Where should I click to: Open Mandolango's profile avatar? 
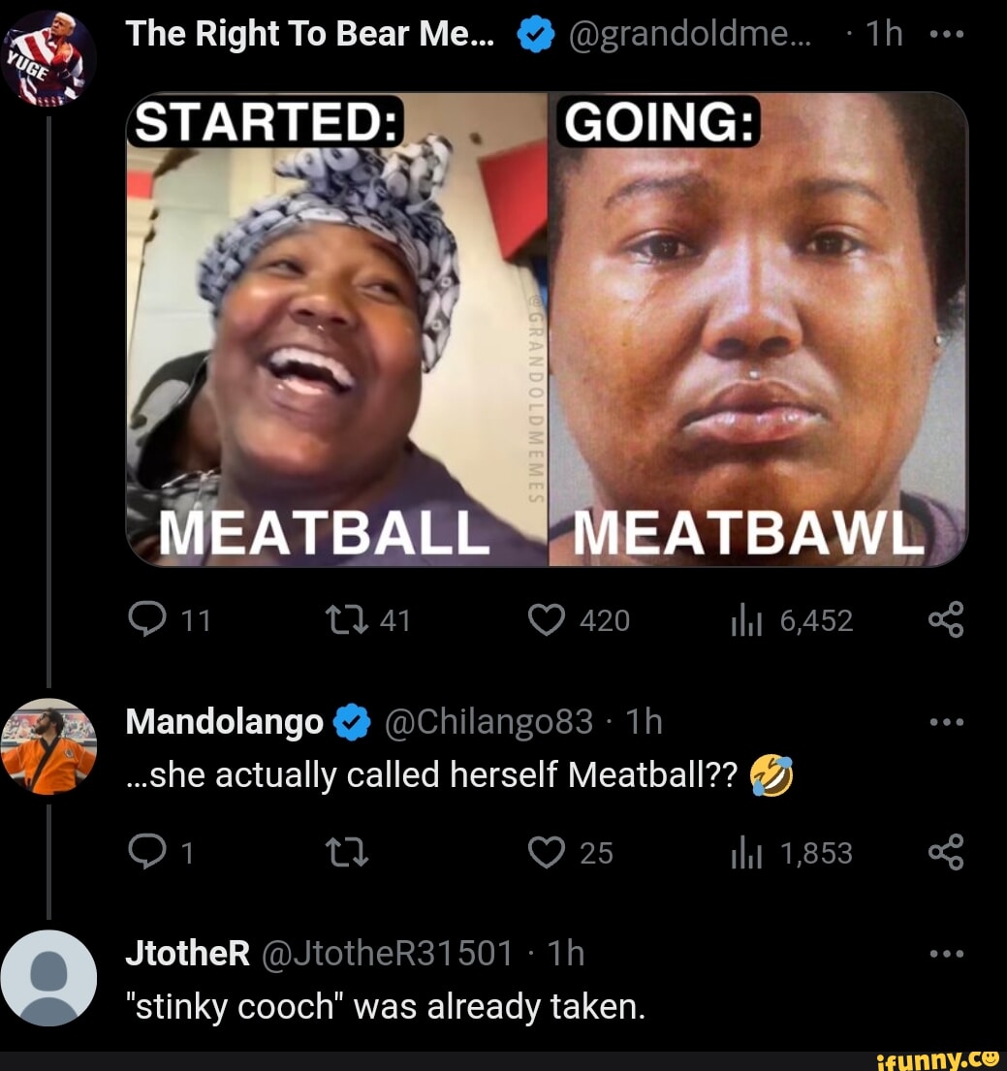click(x=48, y=747)
